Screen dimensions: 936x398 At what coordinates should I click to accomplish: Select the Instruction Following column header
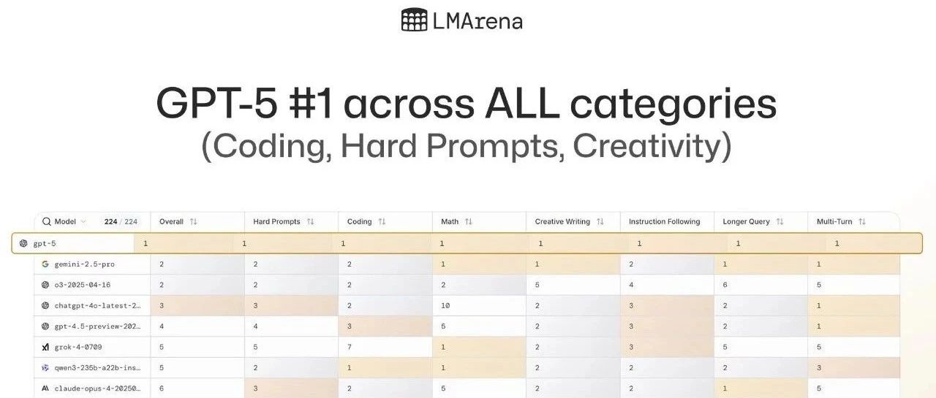(664, 221)
